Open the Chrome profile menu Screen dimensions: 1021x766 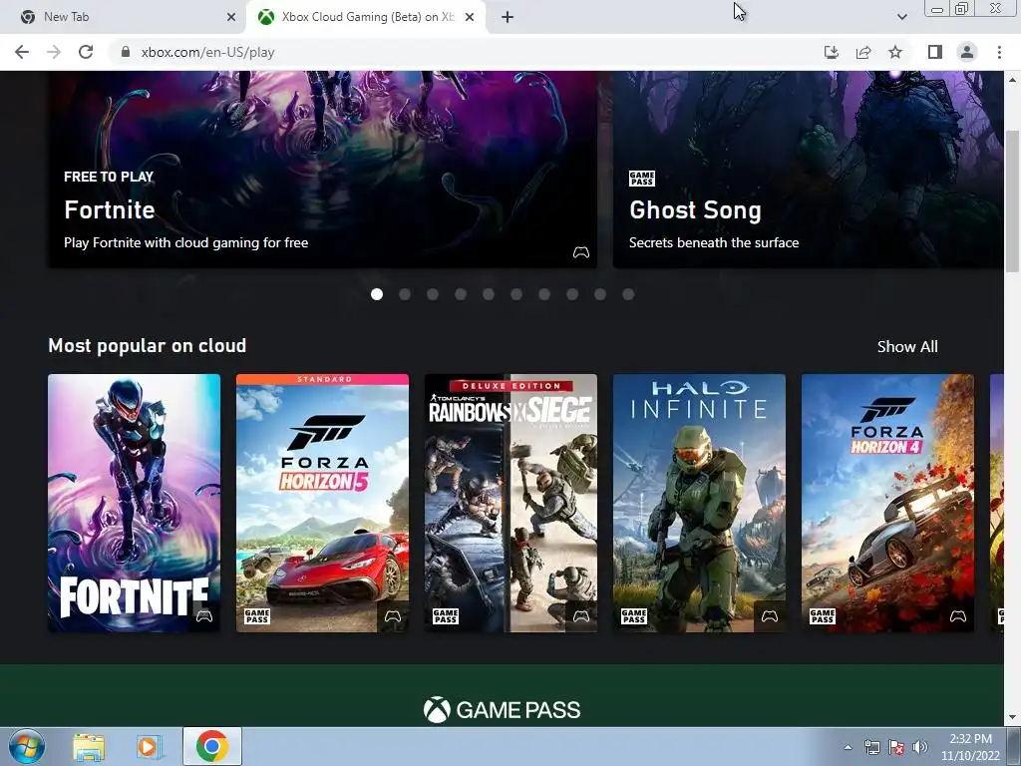point(967,52)
